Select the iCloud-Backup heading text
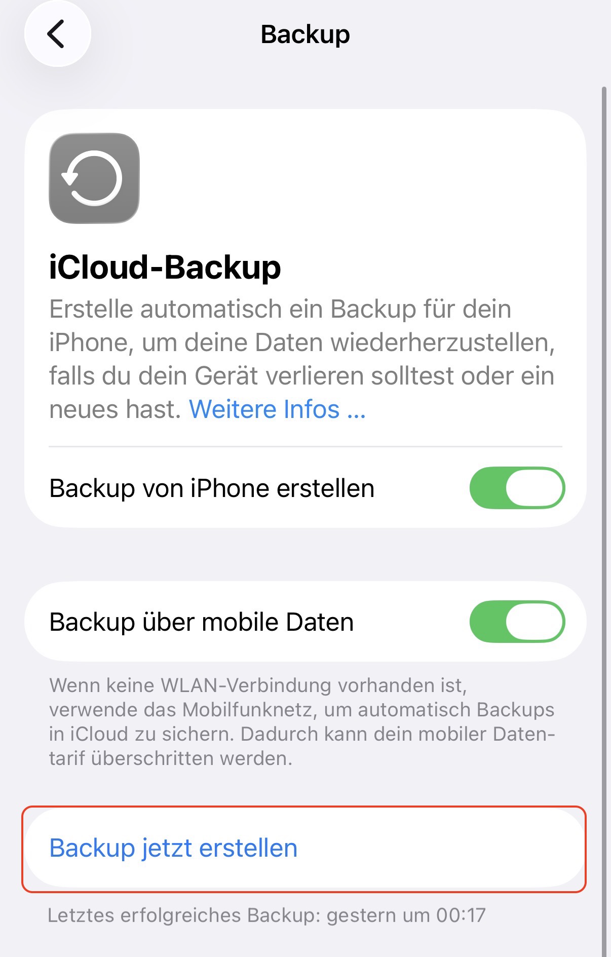This screenshot has width=611, height=957. pos(165,267)
